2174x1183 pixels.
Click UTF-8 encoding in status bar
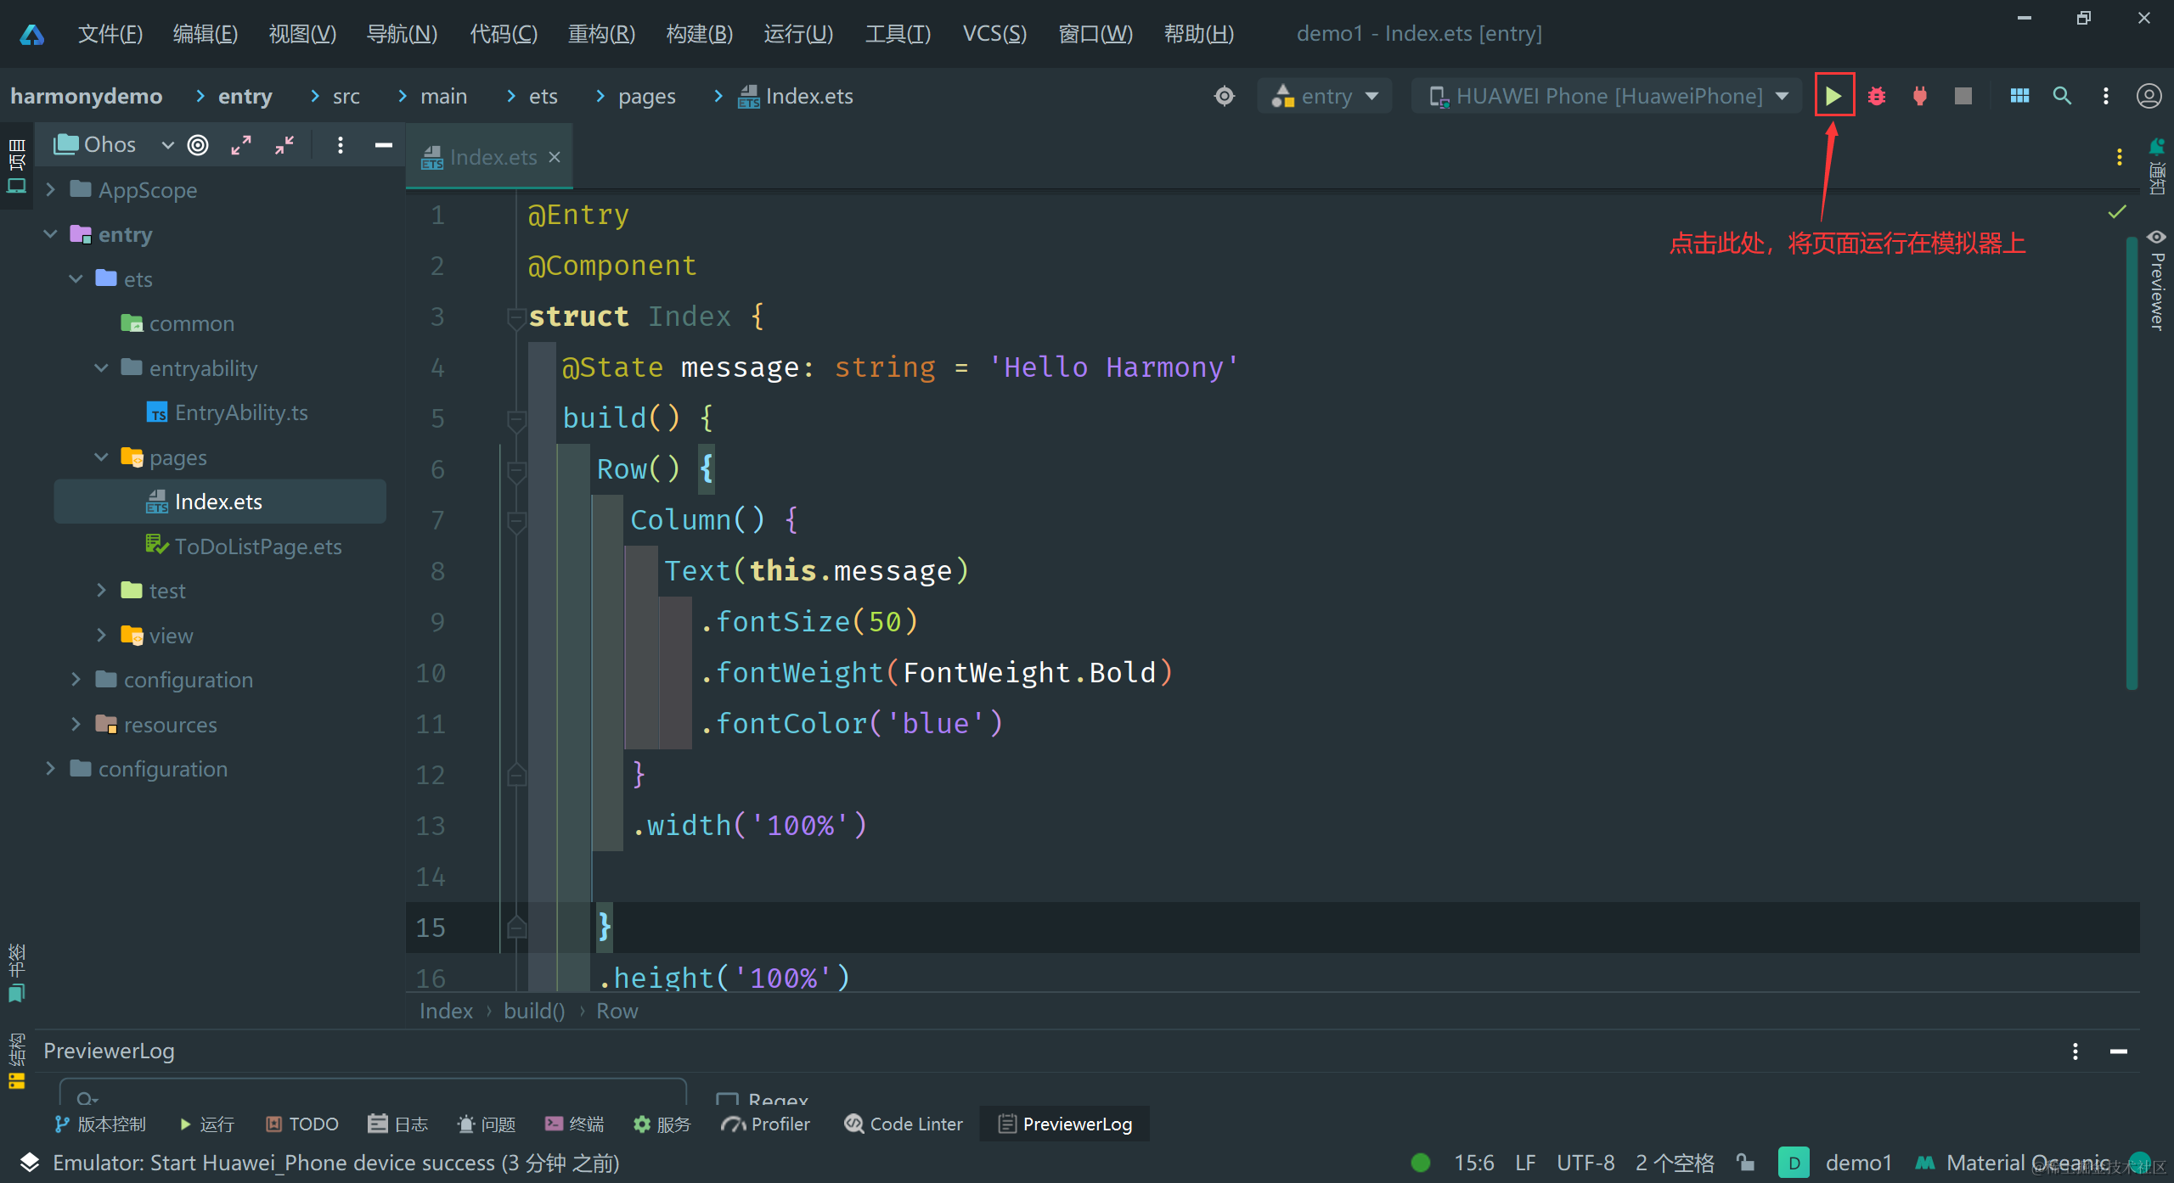1585,1163
